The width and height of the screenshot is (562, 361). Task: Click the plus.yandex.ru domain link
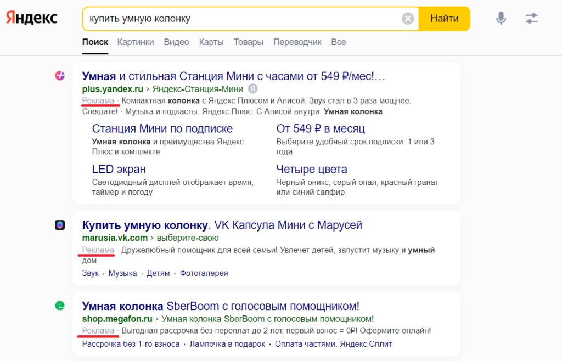(x=113, y=89)
